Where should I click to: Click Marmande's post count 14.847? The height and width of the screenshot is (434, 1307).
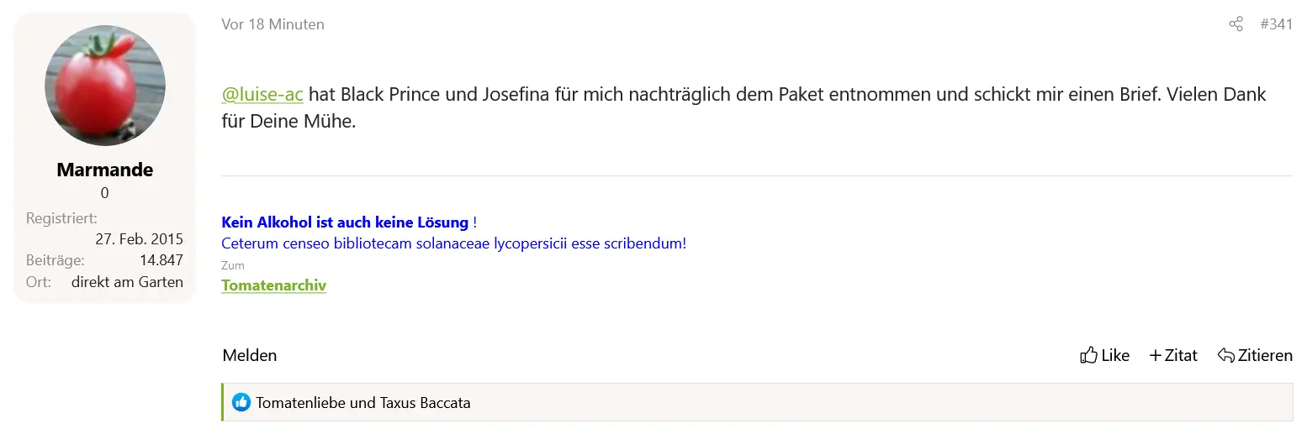161,260
